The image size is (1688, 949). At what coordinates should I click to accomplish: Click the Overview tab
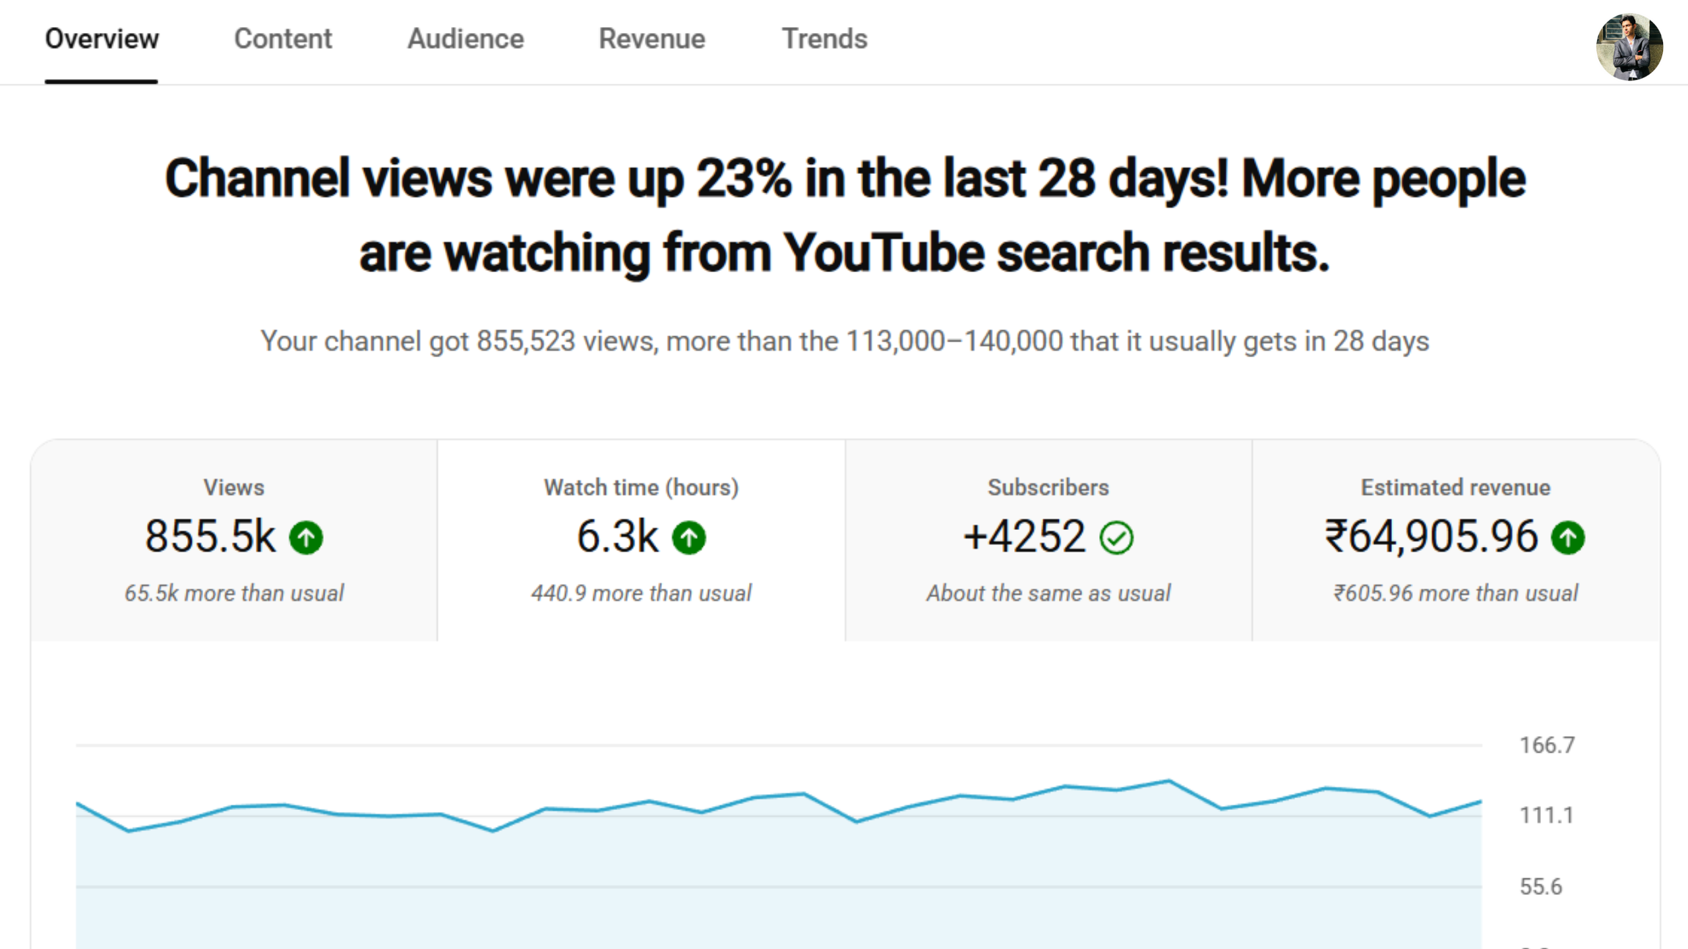coord(102,39)
